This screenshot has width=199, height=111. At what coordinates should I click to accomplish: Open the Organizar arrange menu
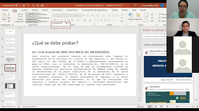tap(138, 18)
